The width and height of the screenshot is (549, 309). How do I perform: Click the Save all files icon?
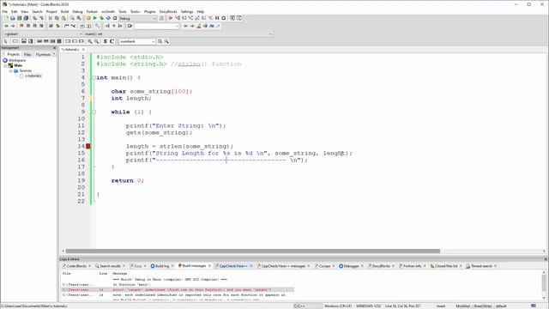click(x=26, y=18)
